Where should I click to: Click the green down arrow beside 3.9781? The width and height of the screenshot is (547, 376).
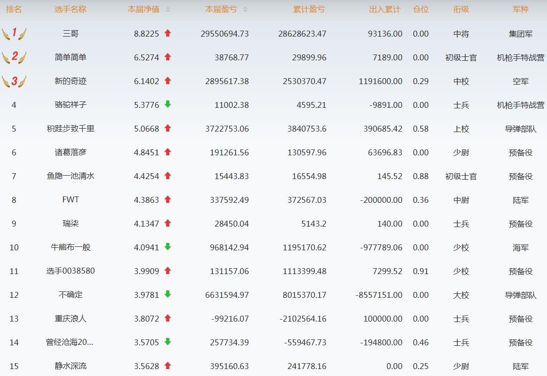click(x=167, y=294)
